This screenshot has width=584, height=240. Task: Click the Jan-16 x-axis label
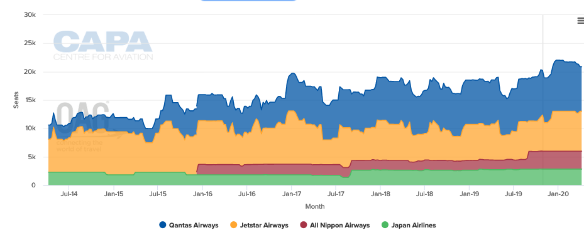[202, 194]
